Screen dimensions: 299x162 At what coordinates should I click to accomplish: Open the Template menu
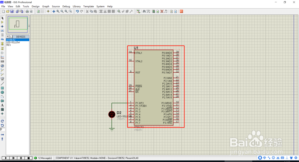89,6
